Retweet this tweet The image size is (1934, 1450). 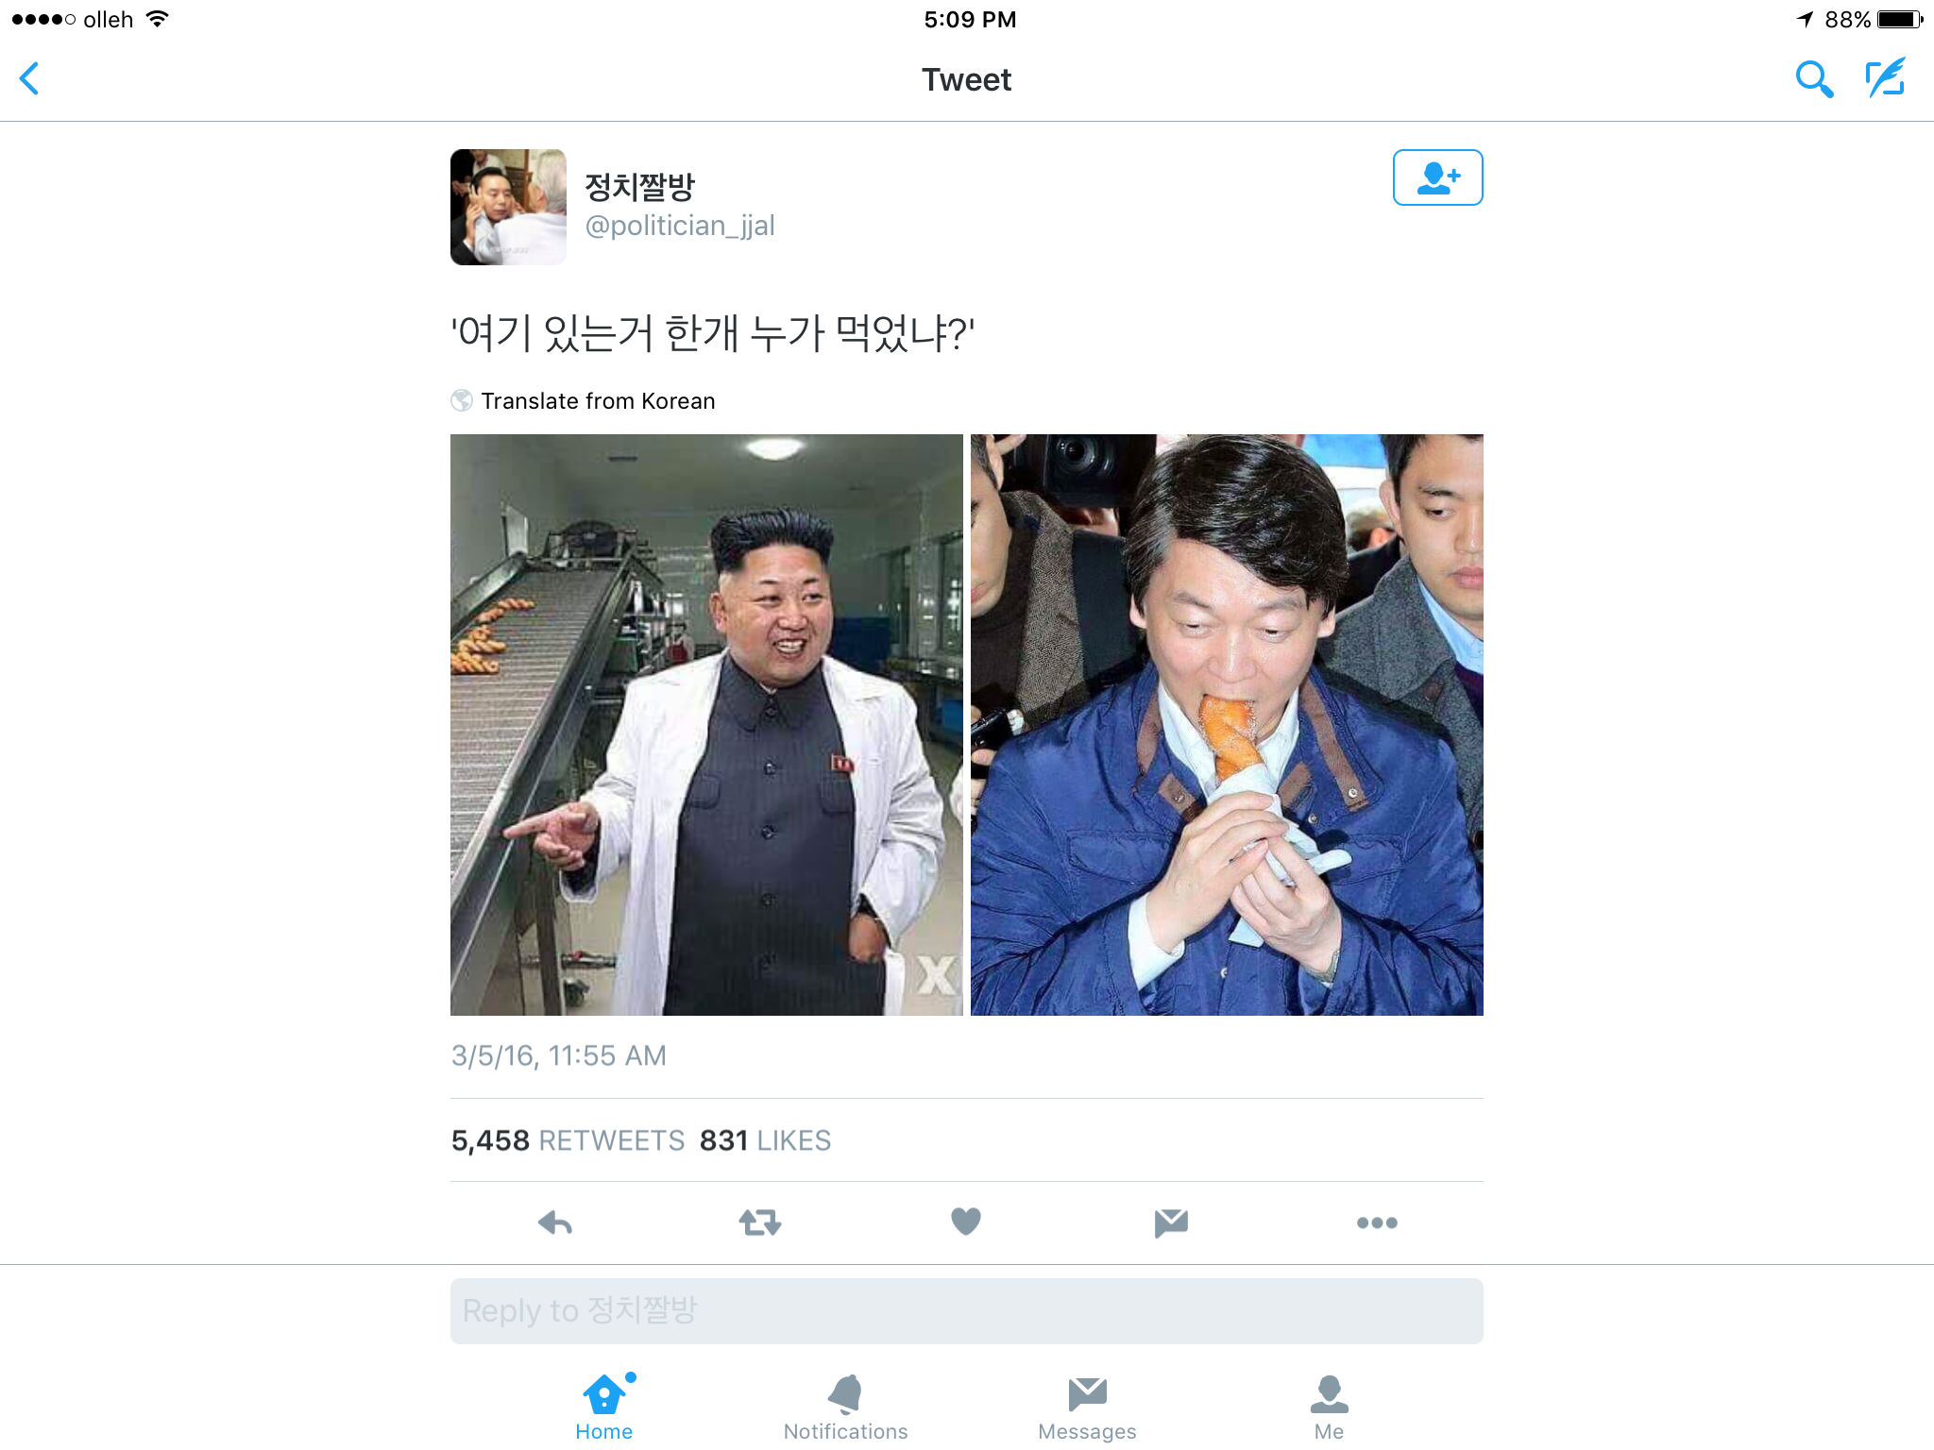[x=760, y=1222]
